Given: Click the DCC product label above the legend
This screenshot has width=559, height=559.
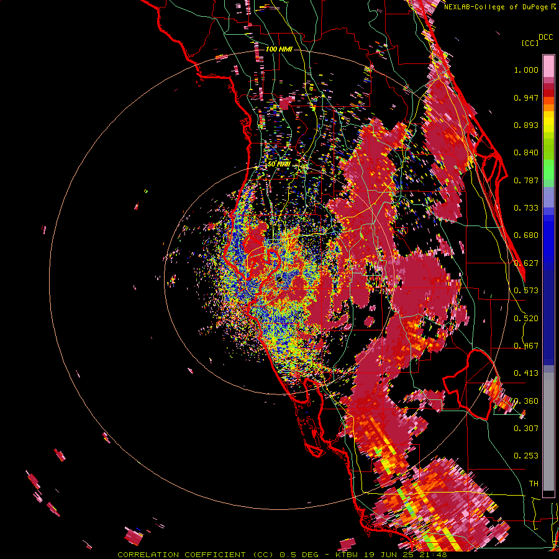Looking at the screenshot, I should click(545, 37).
